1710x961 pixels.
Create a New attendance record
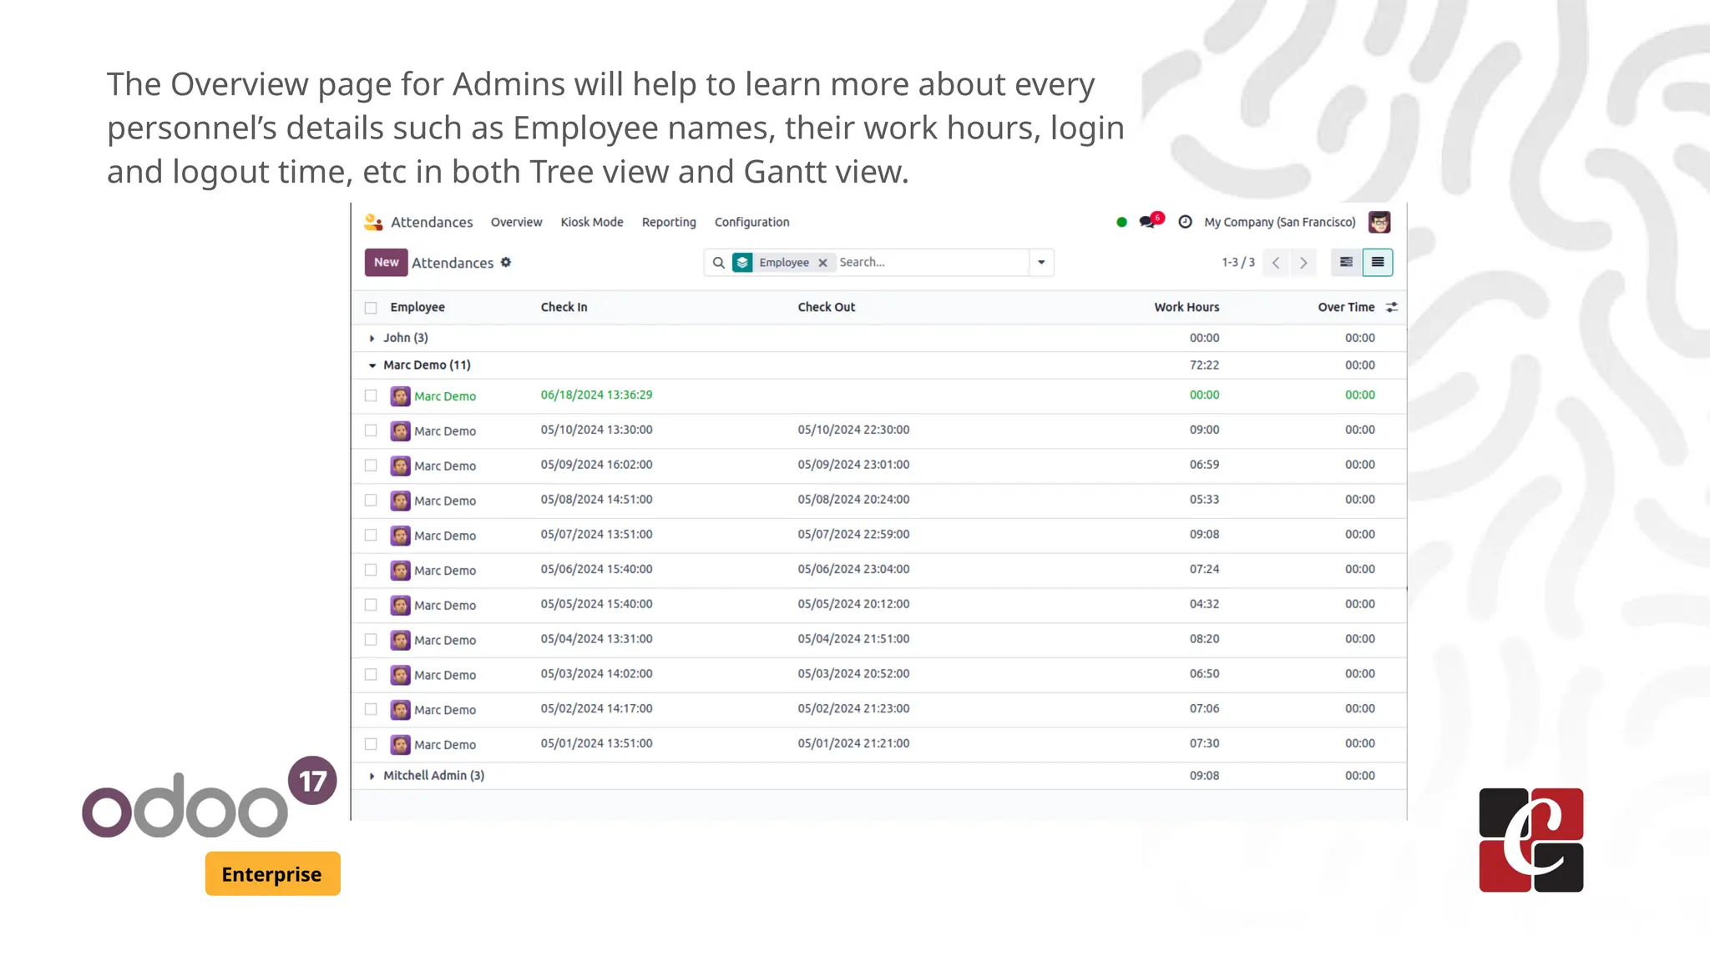click(386, 262)
